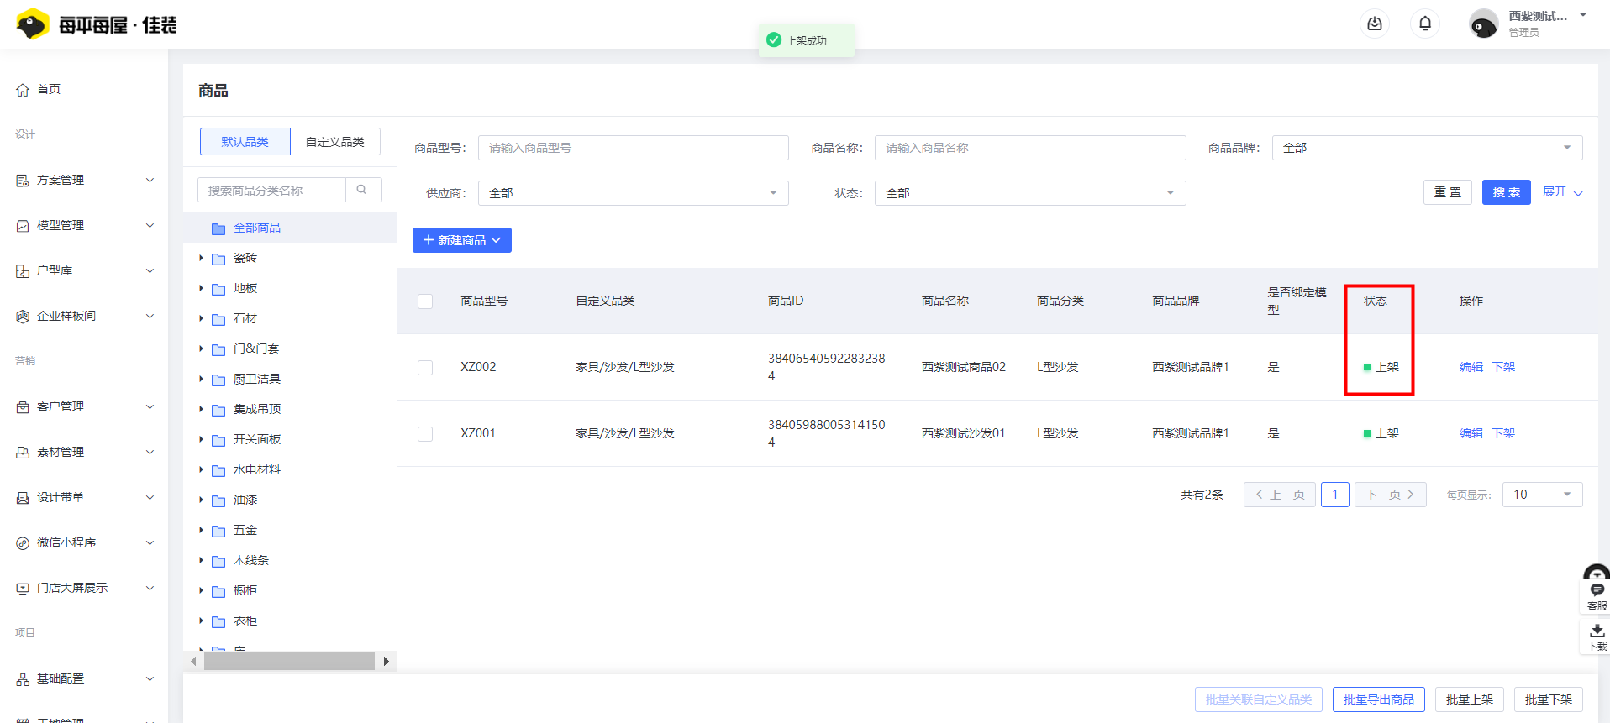Viewport: 1610px width, 723px height.
Task: Click the 素材管理 sidebar icon
Action: pos(23,453)
